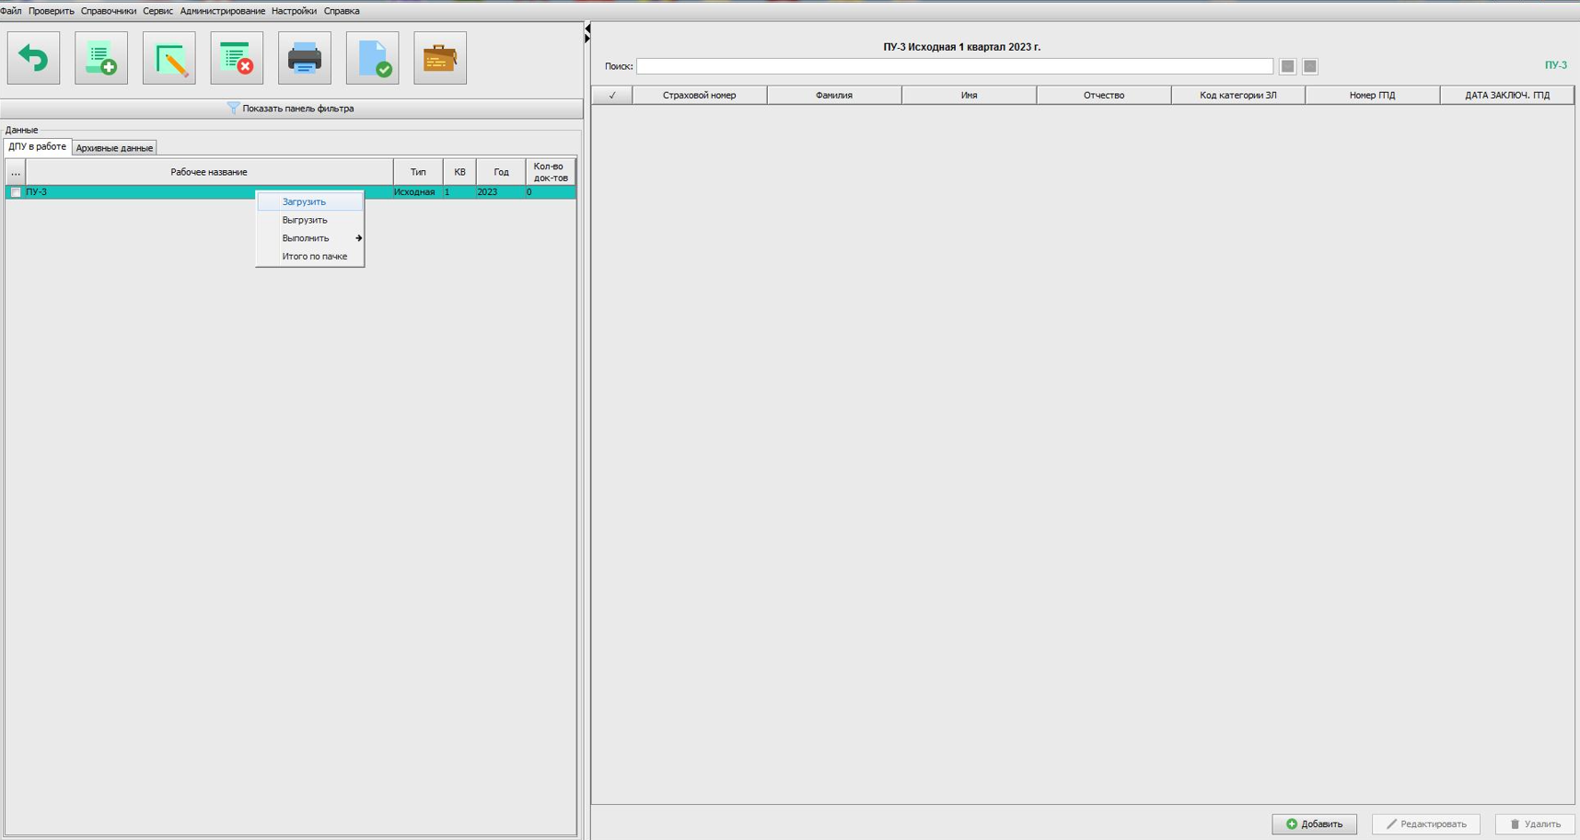Open the Справочники menu

click(x=108, y=11)
